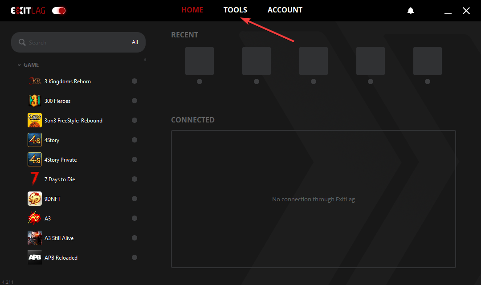Collapse the GAME category chevron

pos(19,65)
